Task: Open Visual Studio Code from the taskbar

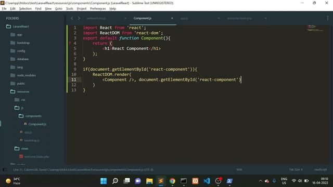Action: tap(207, 181)
